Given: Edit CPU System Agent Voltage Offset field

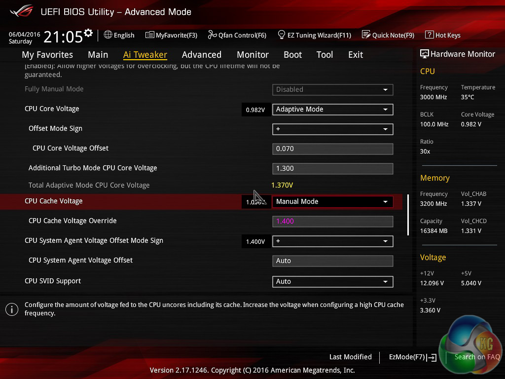Looking at the screenshot, I should tap(333, 261).
